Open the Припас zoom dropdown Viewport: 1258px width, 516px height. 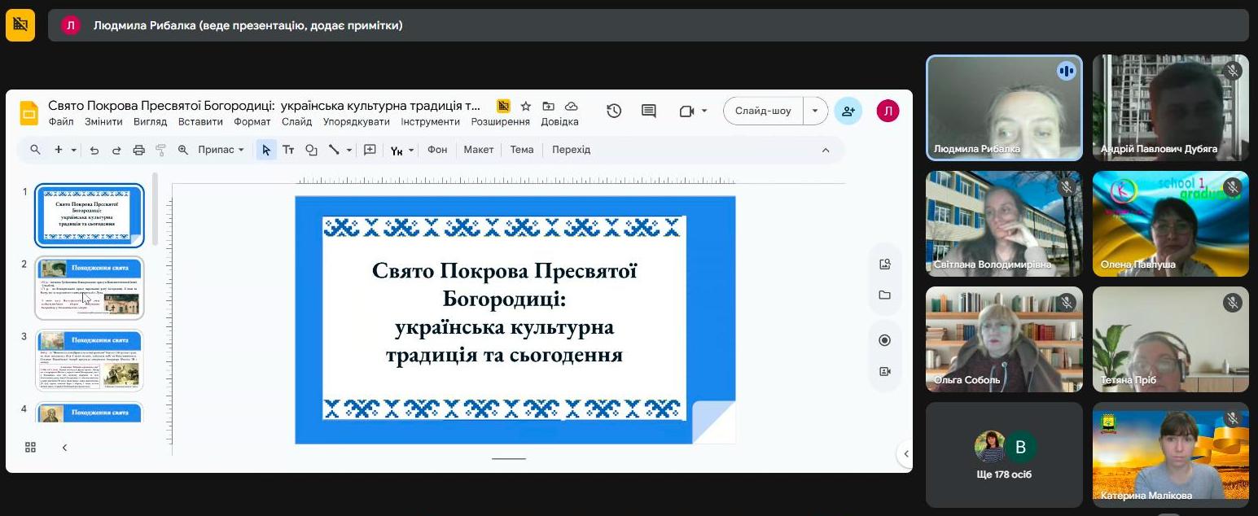pyautogui.click(x=221, y=150)
